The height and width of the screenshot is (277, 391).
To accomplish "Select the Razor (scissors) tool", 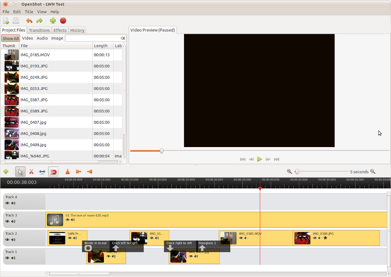I will 31,172.
